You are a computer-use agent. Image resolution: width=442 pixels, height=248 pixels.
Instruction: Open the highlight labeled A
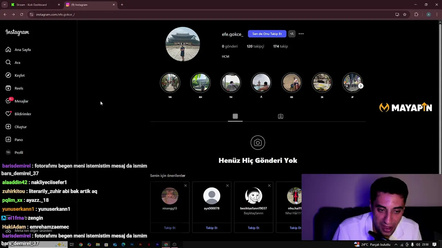pos(261,83)
